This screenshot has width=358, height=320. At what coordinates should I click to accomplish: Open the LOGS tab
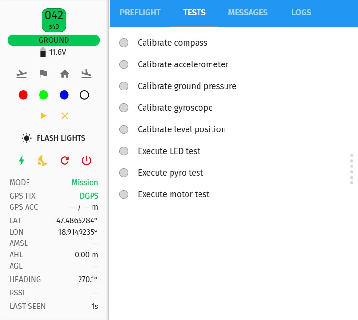[x=301, y=13]
